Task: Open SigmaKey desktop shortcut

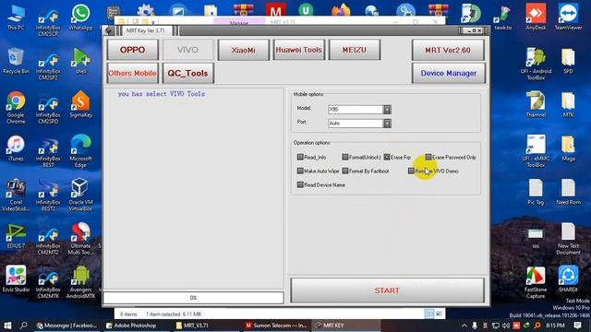Action: tap(80, 104)
